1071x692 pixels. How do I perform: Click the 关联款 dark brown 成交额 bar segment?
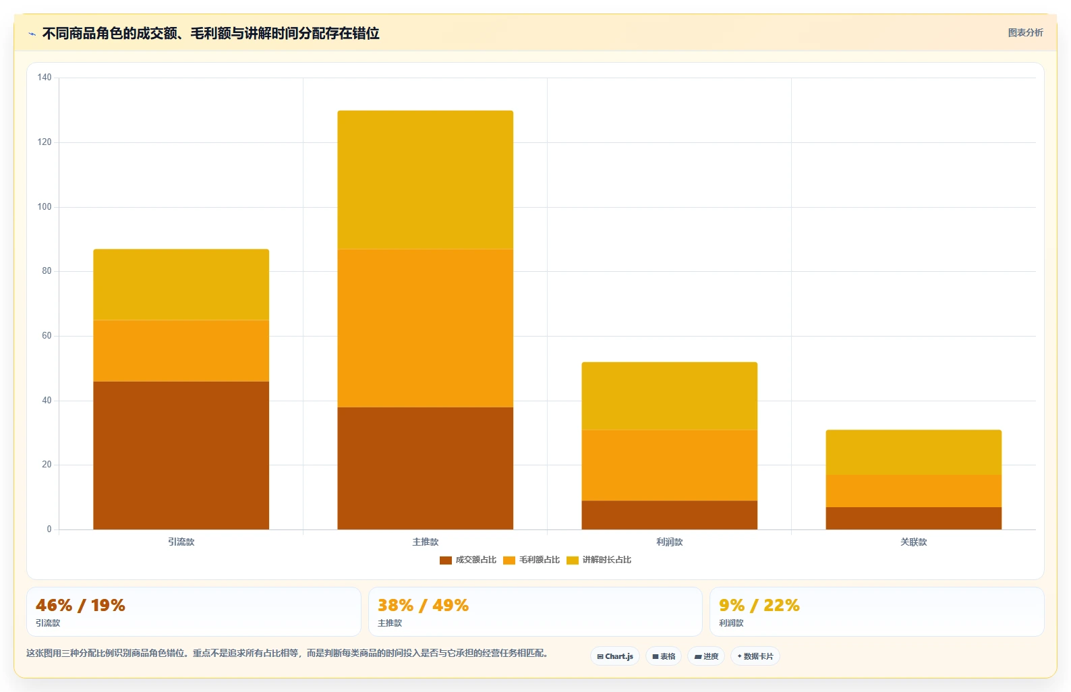click(913, 518)
